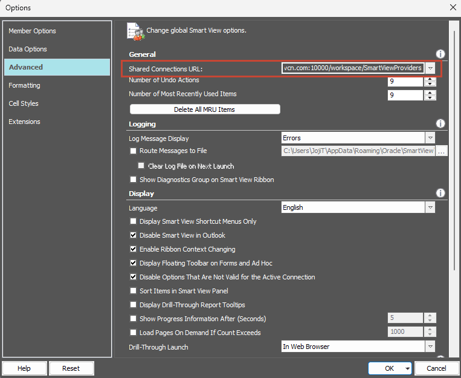Screen dimensions: 461x378
Task: Open Cell Styles options
Action: (x=57, y=103)
